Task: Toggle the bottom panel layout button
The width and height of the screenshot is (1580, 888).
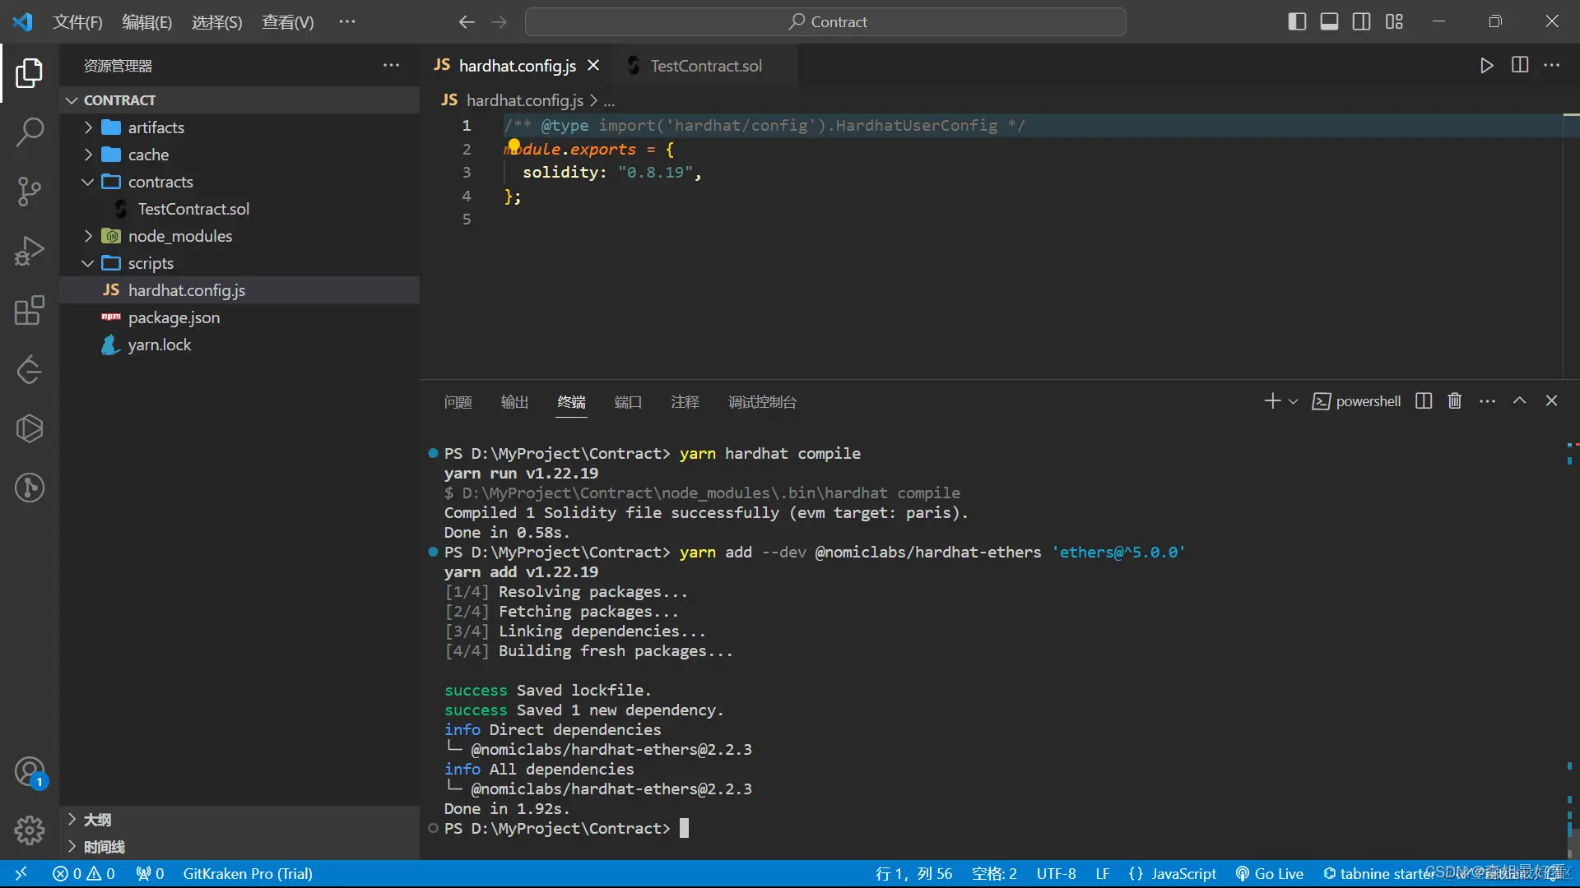Action: click(1329, 22)
